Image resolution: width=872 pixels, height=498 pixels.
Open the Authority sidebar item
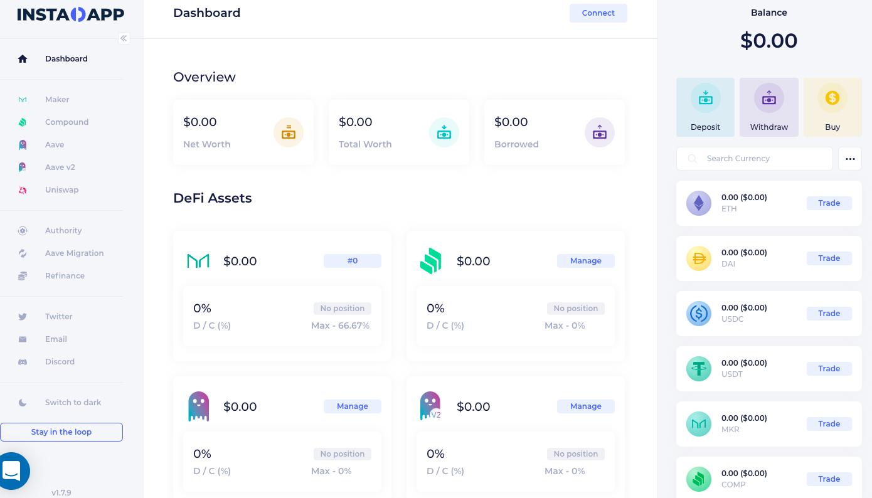point(63,231)
